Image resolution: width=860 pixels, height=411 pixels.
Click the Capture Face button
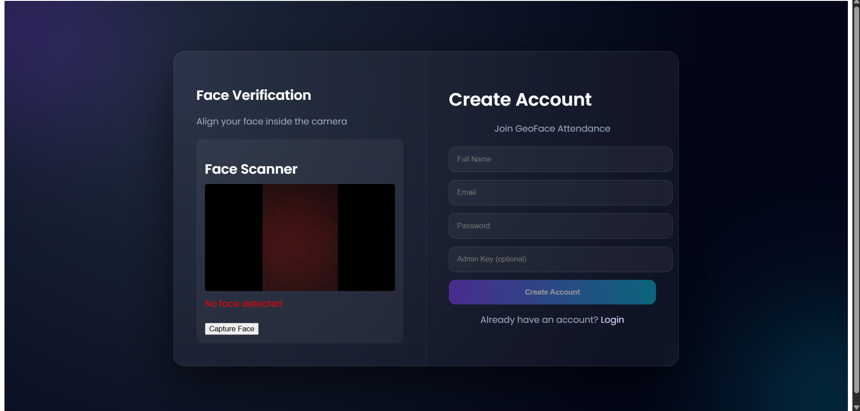[231, 329]
